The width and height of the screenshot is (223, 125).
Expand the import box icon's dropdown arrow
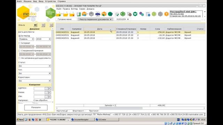coord(87,14)
